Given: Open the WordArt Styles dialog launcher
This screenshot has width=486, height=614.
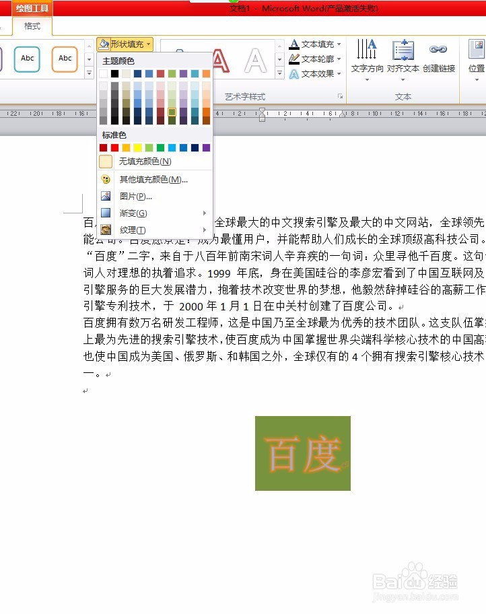Looking at the screenshot, I should [x=341, y=96].
